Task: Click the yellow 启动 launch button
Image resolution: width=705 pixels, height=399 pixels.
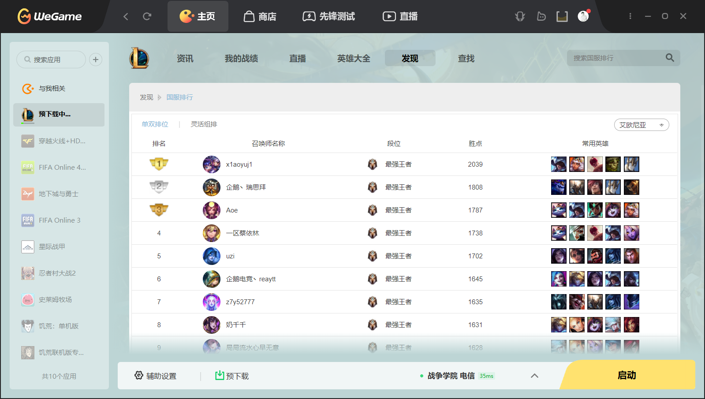Action: (x=627, y=375)
